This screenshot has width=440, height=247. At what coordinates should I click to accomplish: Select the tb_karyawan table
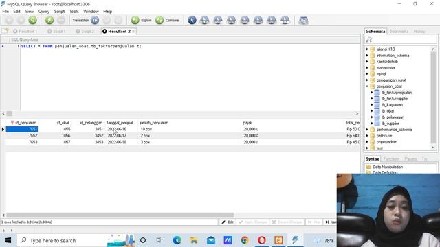tap(392, 105)
